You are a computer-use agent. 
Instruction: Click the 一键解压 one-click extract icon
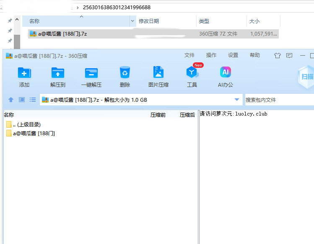click(x=91, y=73)
